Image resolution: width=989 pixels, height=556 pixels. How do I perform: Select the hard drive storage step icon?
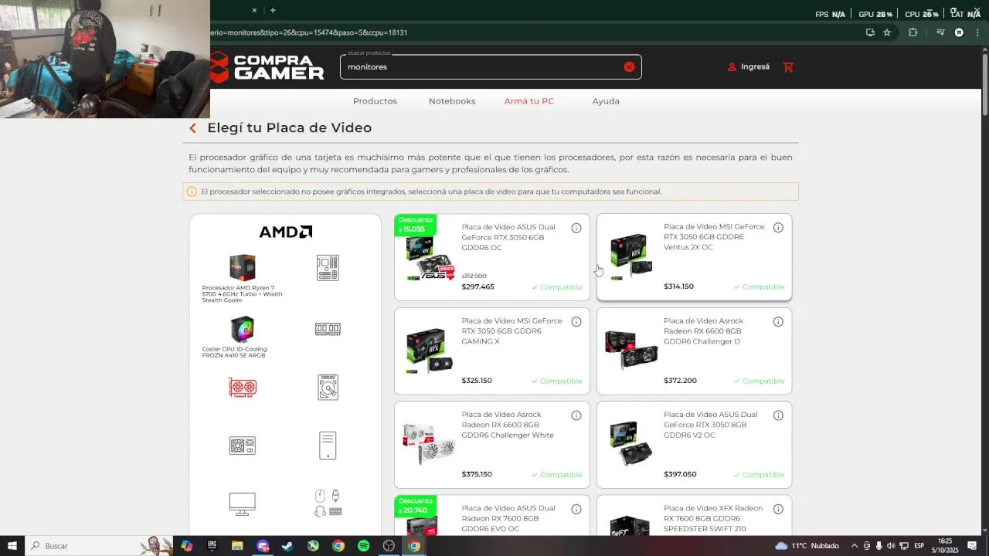coord(328,387)
